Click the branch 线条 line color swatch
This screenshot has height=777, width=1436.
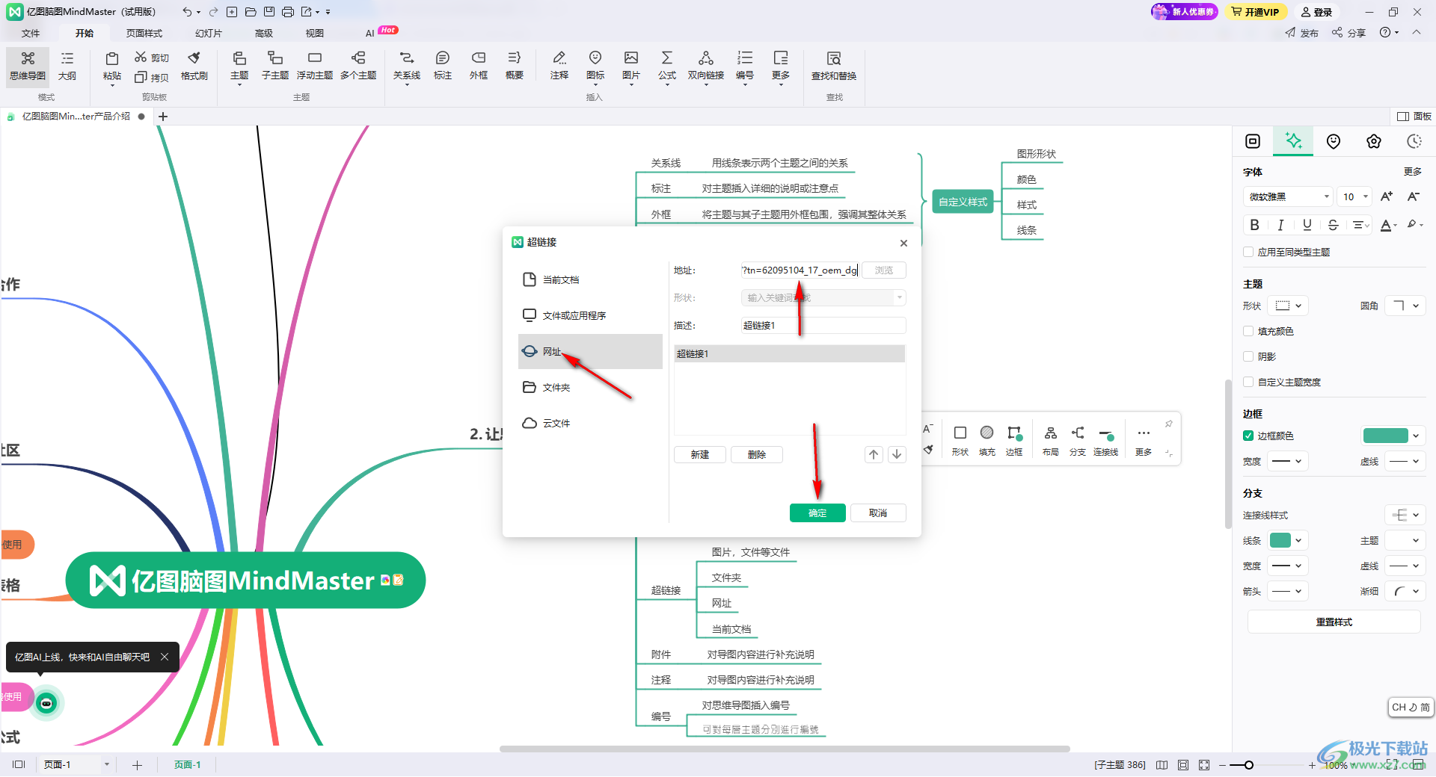(x=1280, y=540)
